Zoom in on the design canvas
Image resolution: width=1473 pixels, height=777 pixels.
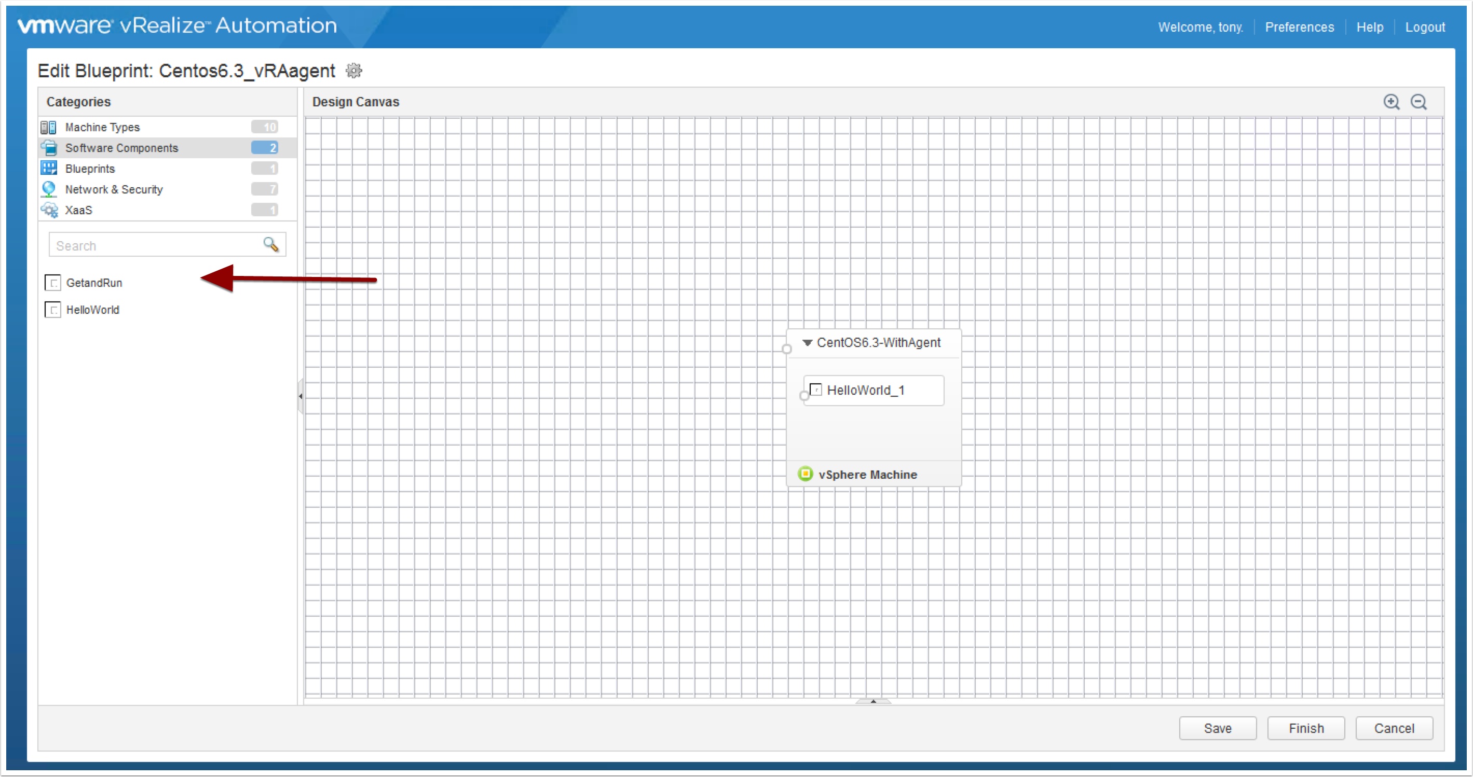pyautogui.click(x=1391, y=102)
